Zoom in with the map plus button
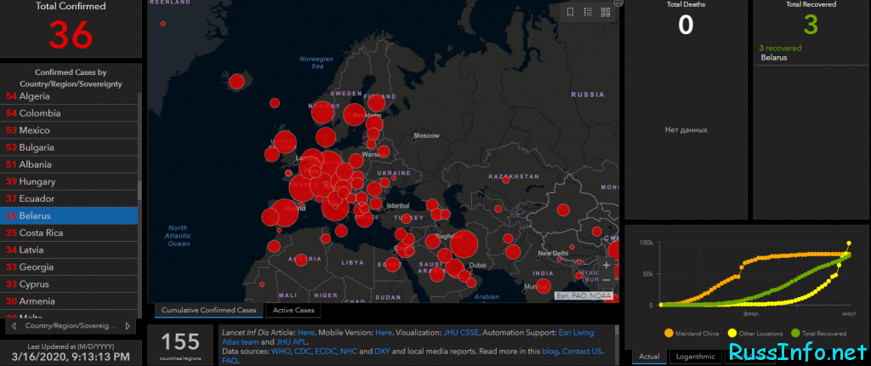This screenshot has height=366, width=871. 606,266
